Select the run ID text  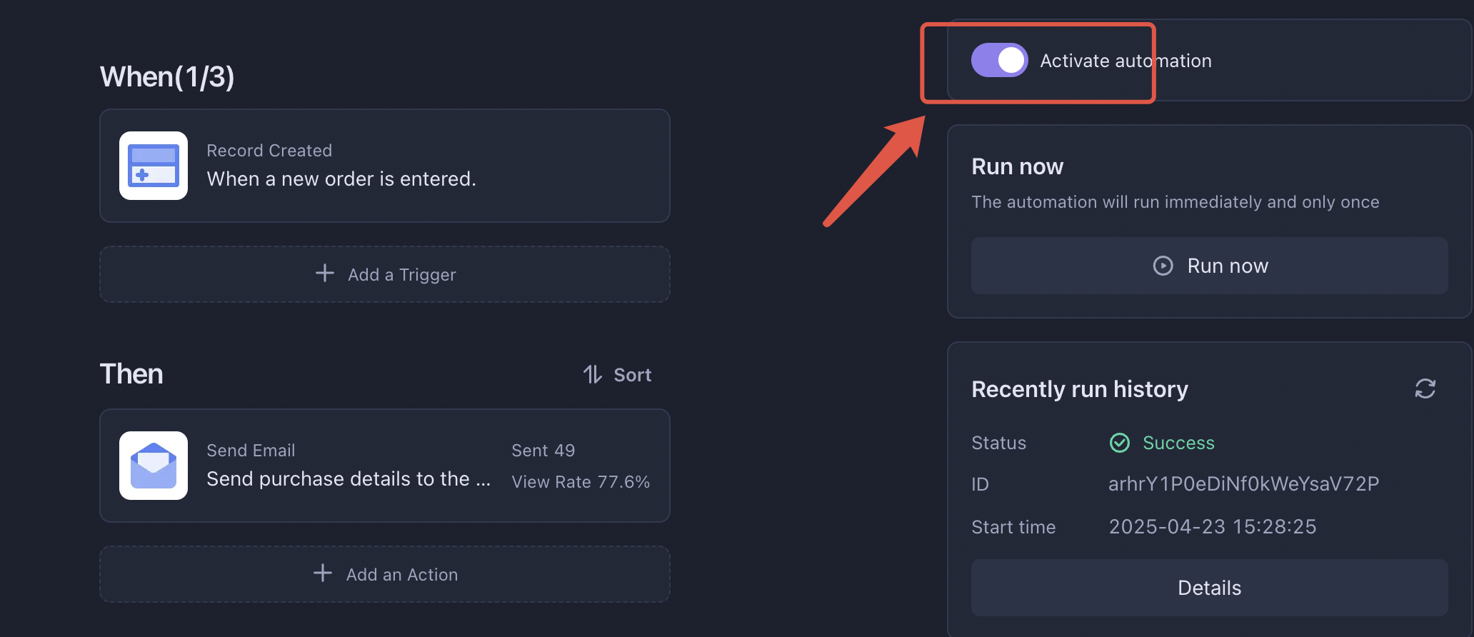[1243, 484]
